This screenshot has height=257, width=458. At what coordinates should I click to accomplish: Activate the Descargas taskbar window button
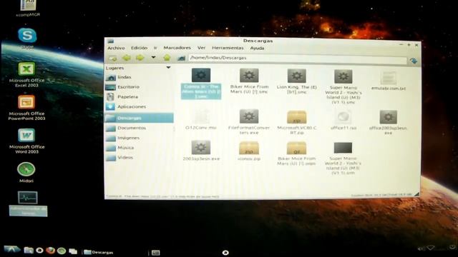99,252
